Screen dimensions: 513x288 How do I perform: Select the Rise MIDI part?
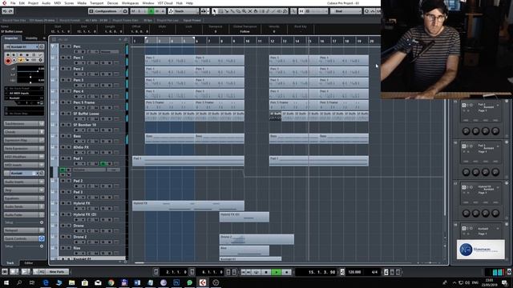[244, 250]
